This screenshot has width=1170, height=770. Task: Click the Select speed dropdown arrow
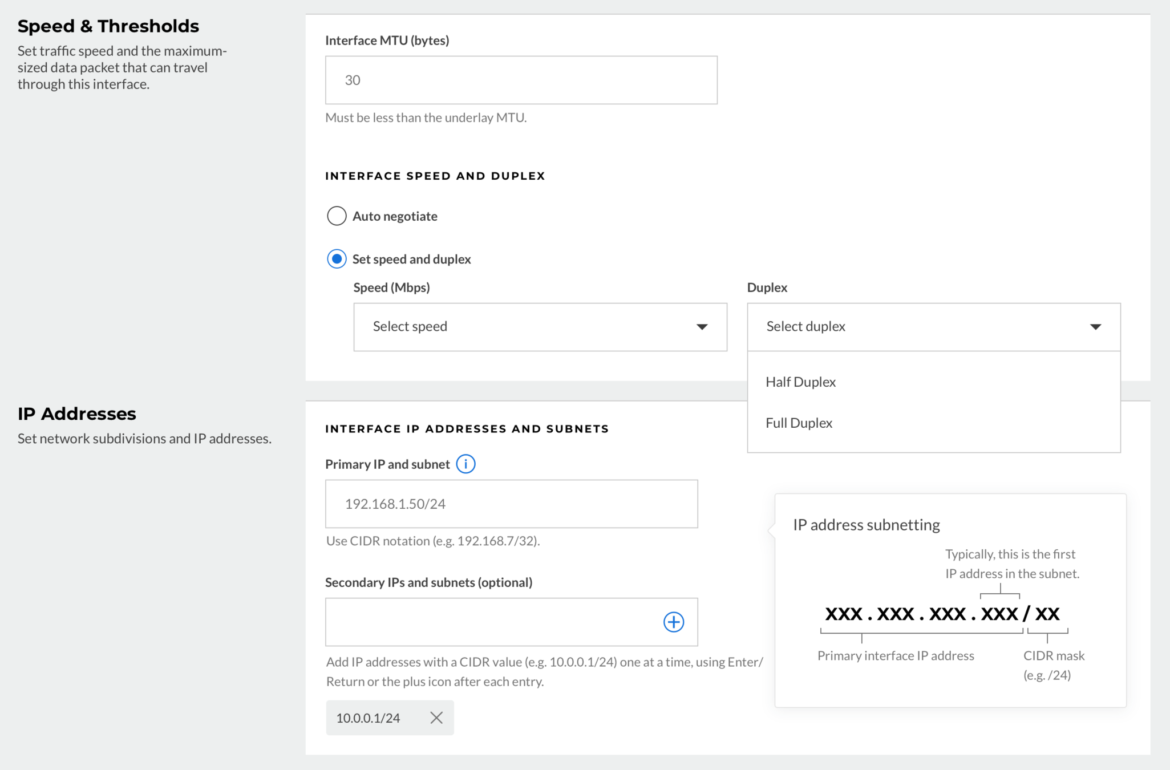tap(702, 327)
